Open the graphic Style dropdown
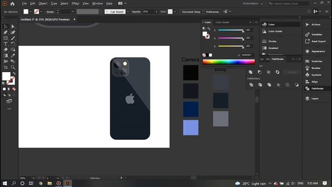This screenshot has height=187, width=332. [175, 11]
